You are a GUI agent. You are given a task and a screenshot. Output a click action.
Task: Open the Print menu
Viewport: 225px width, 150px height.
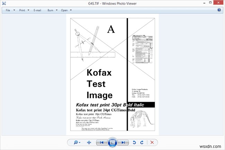click(x=22, y=10)
